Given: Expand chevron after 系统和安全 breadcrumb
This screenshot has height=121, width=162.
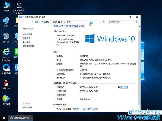Looking at the screenshot, I should [65, 22].
